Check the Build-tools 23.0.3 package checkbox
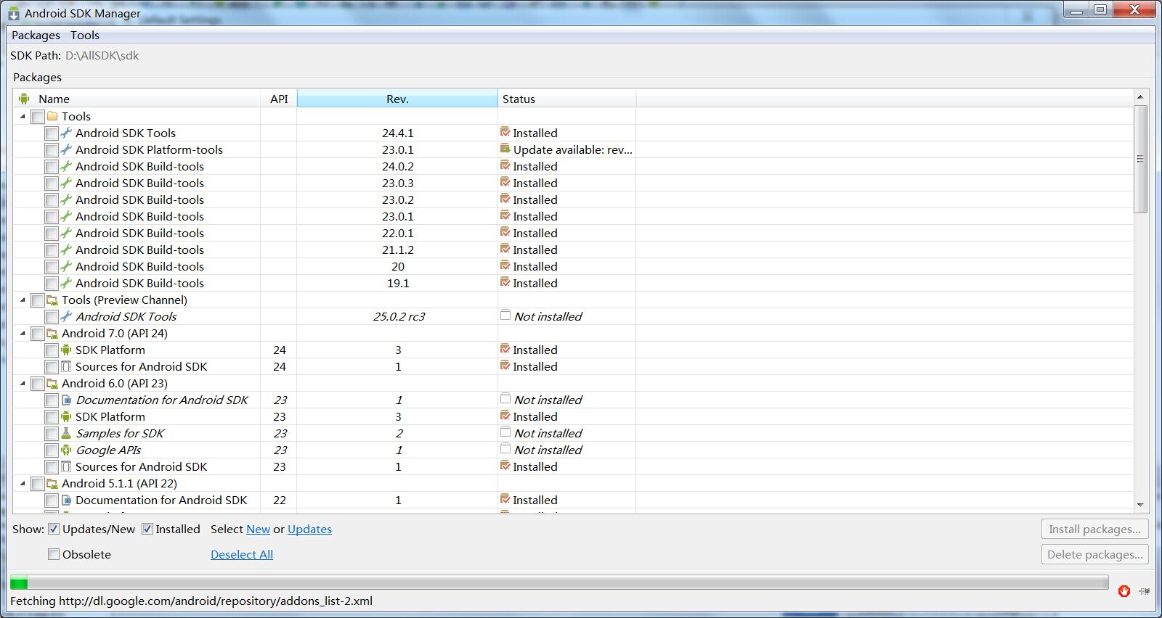 (x=51, y=184)
